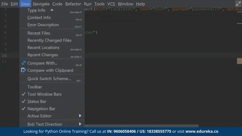Click the editor horizontal scrollbar
The image size is (242, 136).
tap(141, 126)
